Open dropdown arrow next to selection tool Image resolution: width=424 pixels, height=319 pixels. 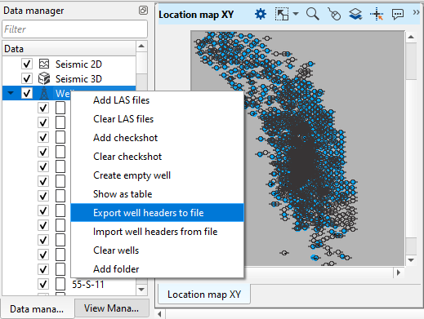[x=296, y=14]
